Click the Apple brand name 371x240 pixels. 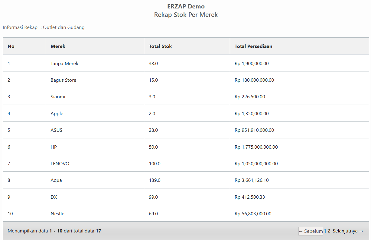click(57, 114)
